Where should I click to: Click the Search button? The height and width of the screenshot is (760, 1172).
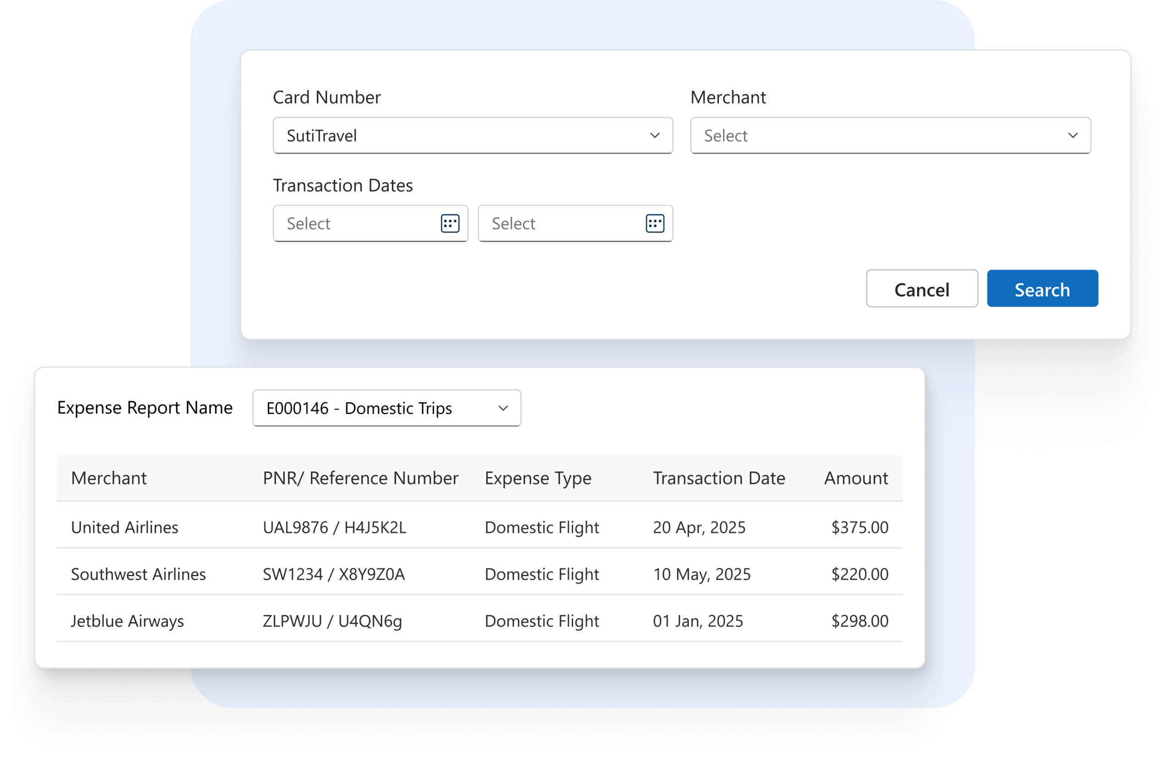[1042, 289]
